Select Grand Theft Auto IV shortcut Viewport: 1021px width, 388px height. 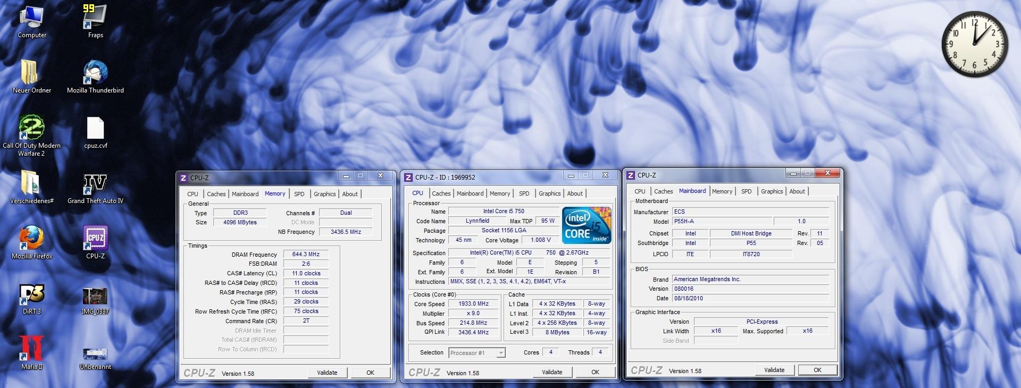[x=95, y=187]
